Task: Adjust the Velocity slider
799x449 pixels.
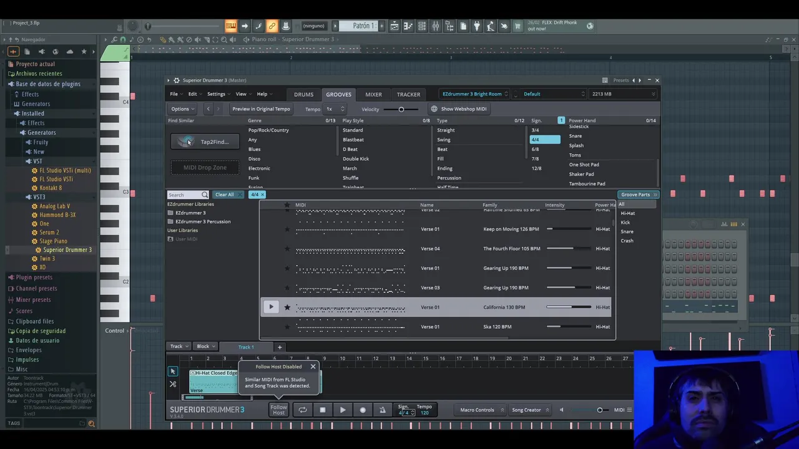Action: pos(401,109)
